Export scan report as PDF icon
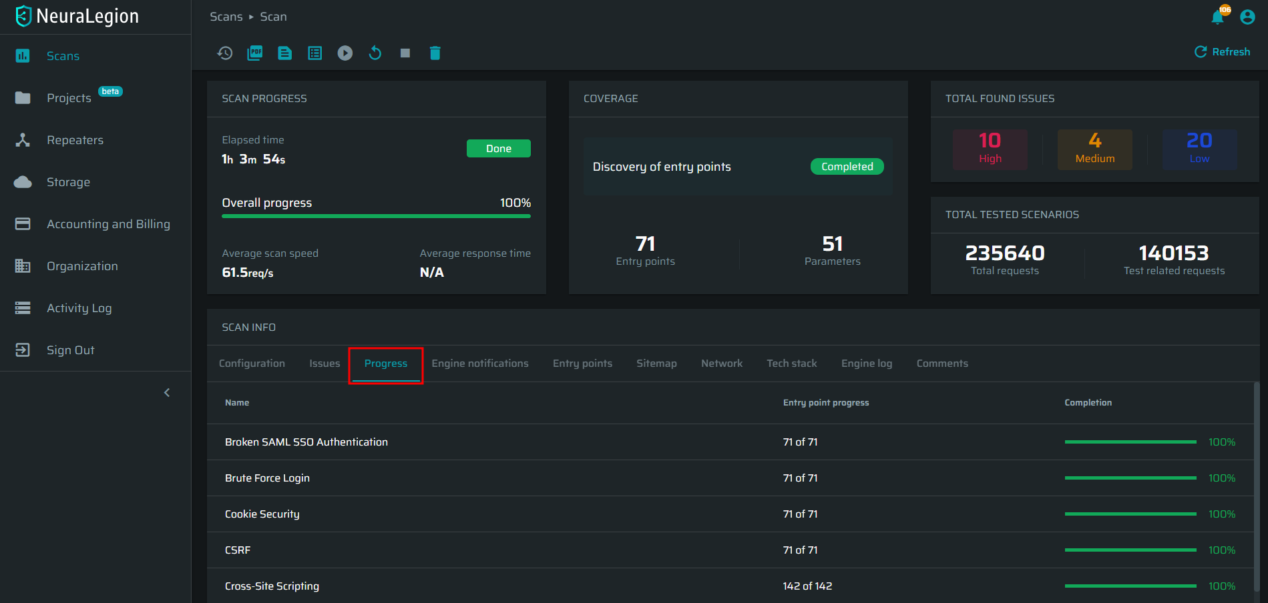This screenshot has width=1268, height=603. [x=255, y=53]
